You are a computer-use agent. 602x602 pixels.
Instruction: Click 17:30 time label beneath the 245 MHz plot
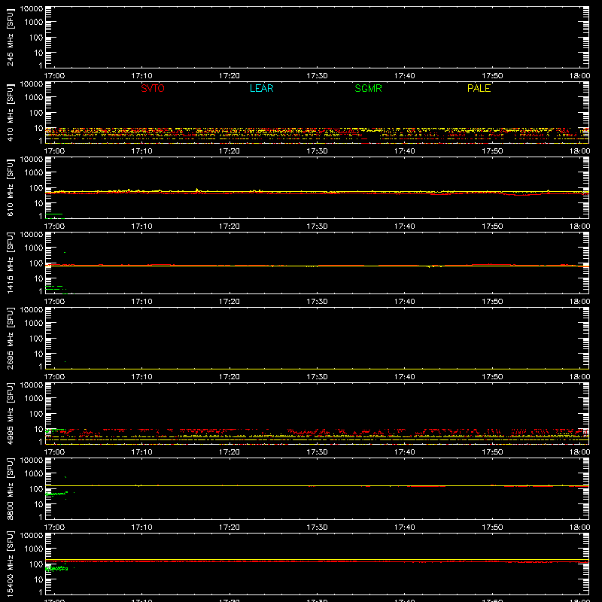(317, 76)
